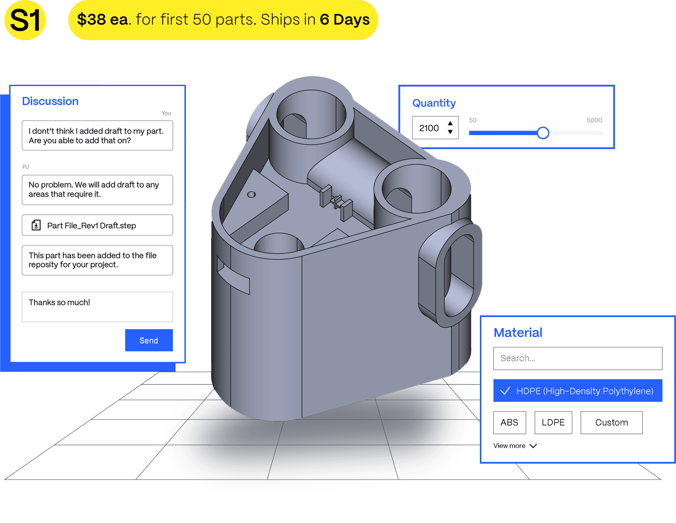Image resolution: width=676 pixels, height=523 pixels.
Task: Click the file download icon beside Part File_Rev1
Action: tap(36, 225)
